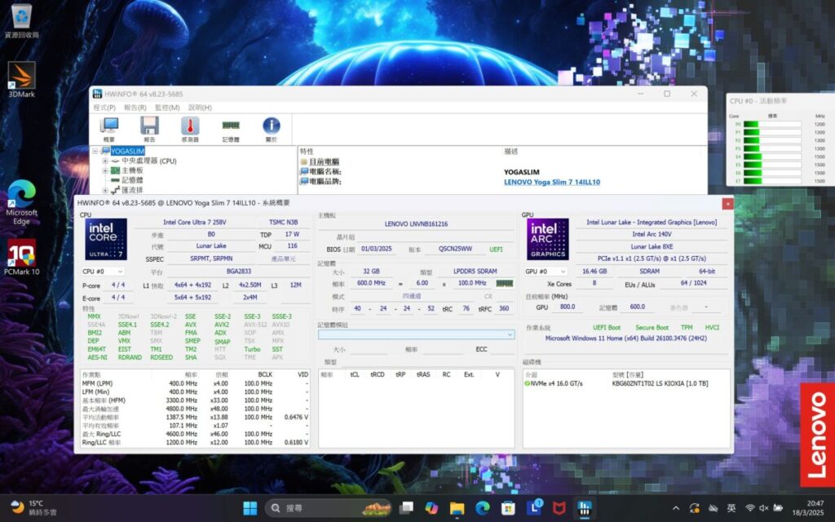Select 中央處理器 (CPU) in the tree

coord(149,161)
